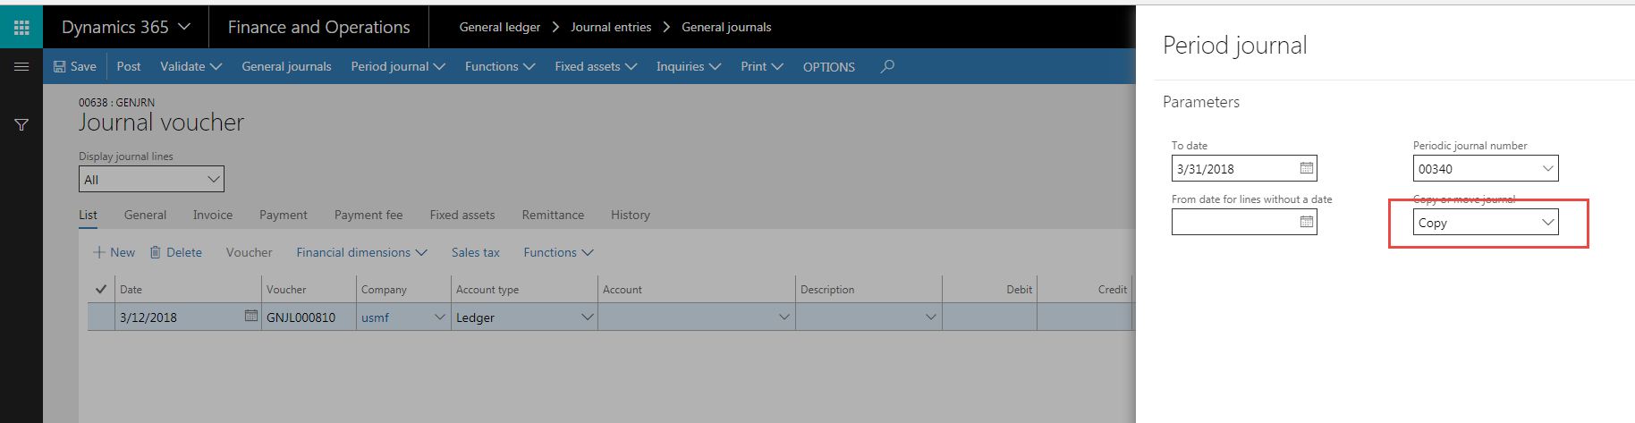Open the Account type Ledger dropdown

pos(587,317)
